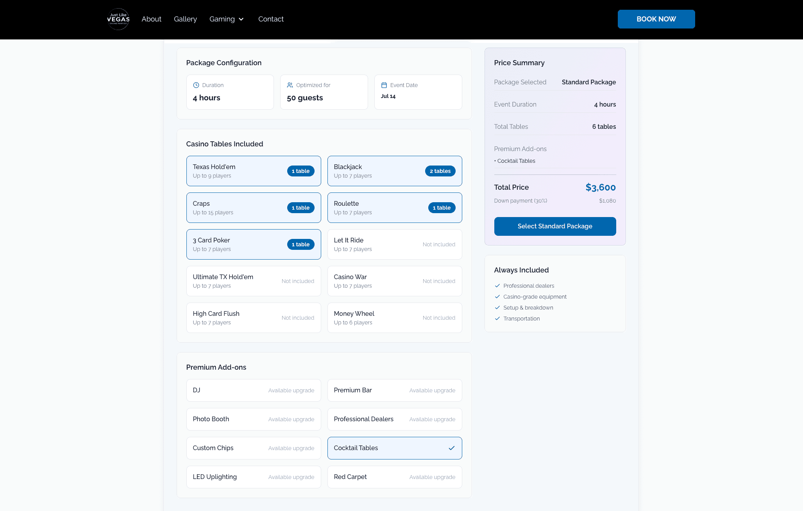This screenshot has height=511, width=803.
Task: Select the Photo Booth add-on
Action: (254, 419)
